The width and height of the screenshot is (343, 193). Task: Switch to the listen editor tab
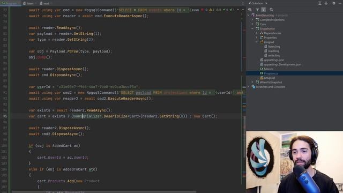coord(29,3)
